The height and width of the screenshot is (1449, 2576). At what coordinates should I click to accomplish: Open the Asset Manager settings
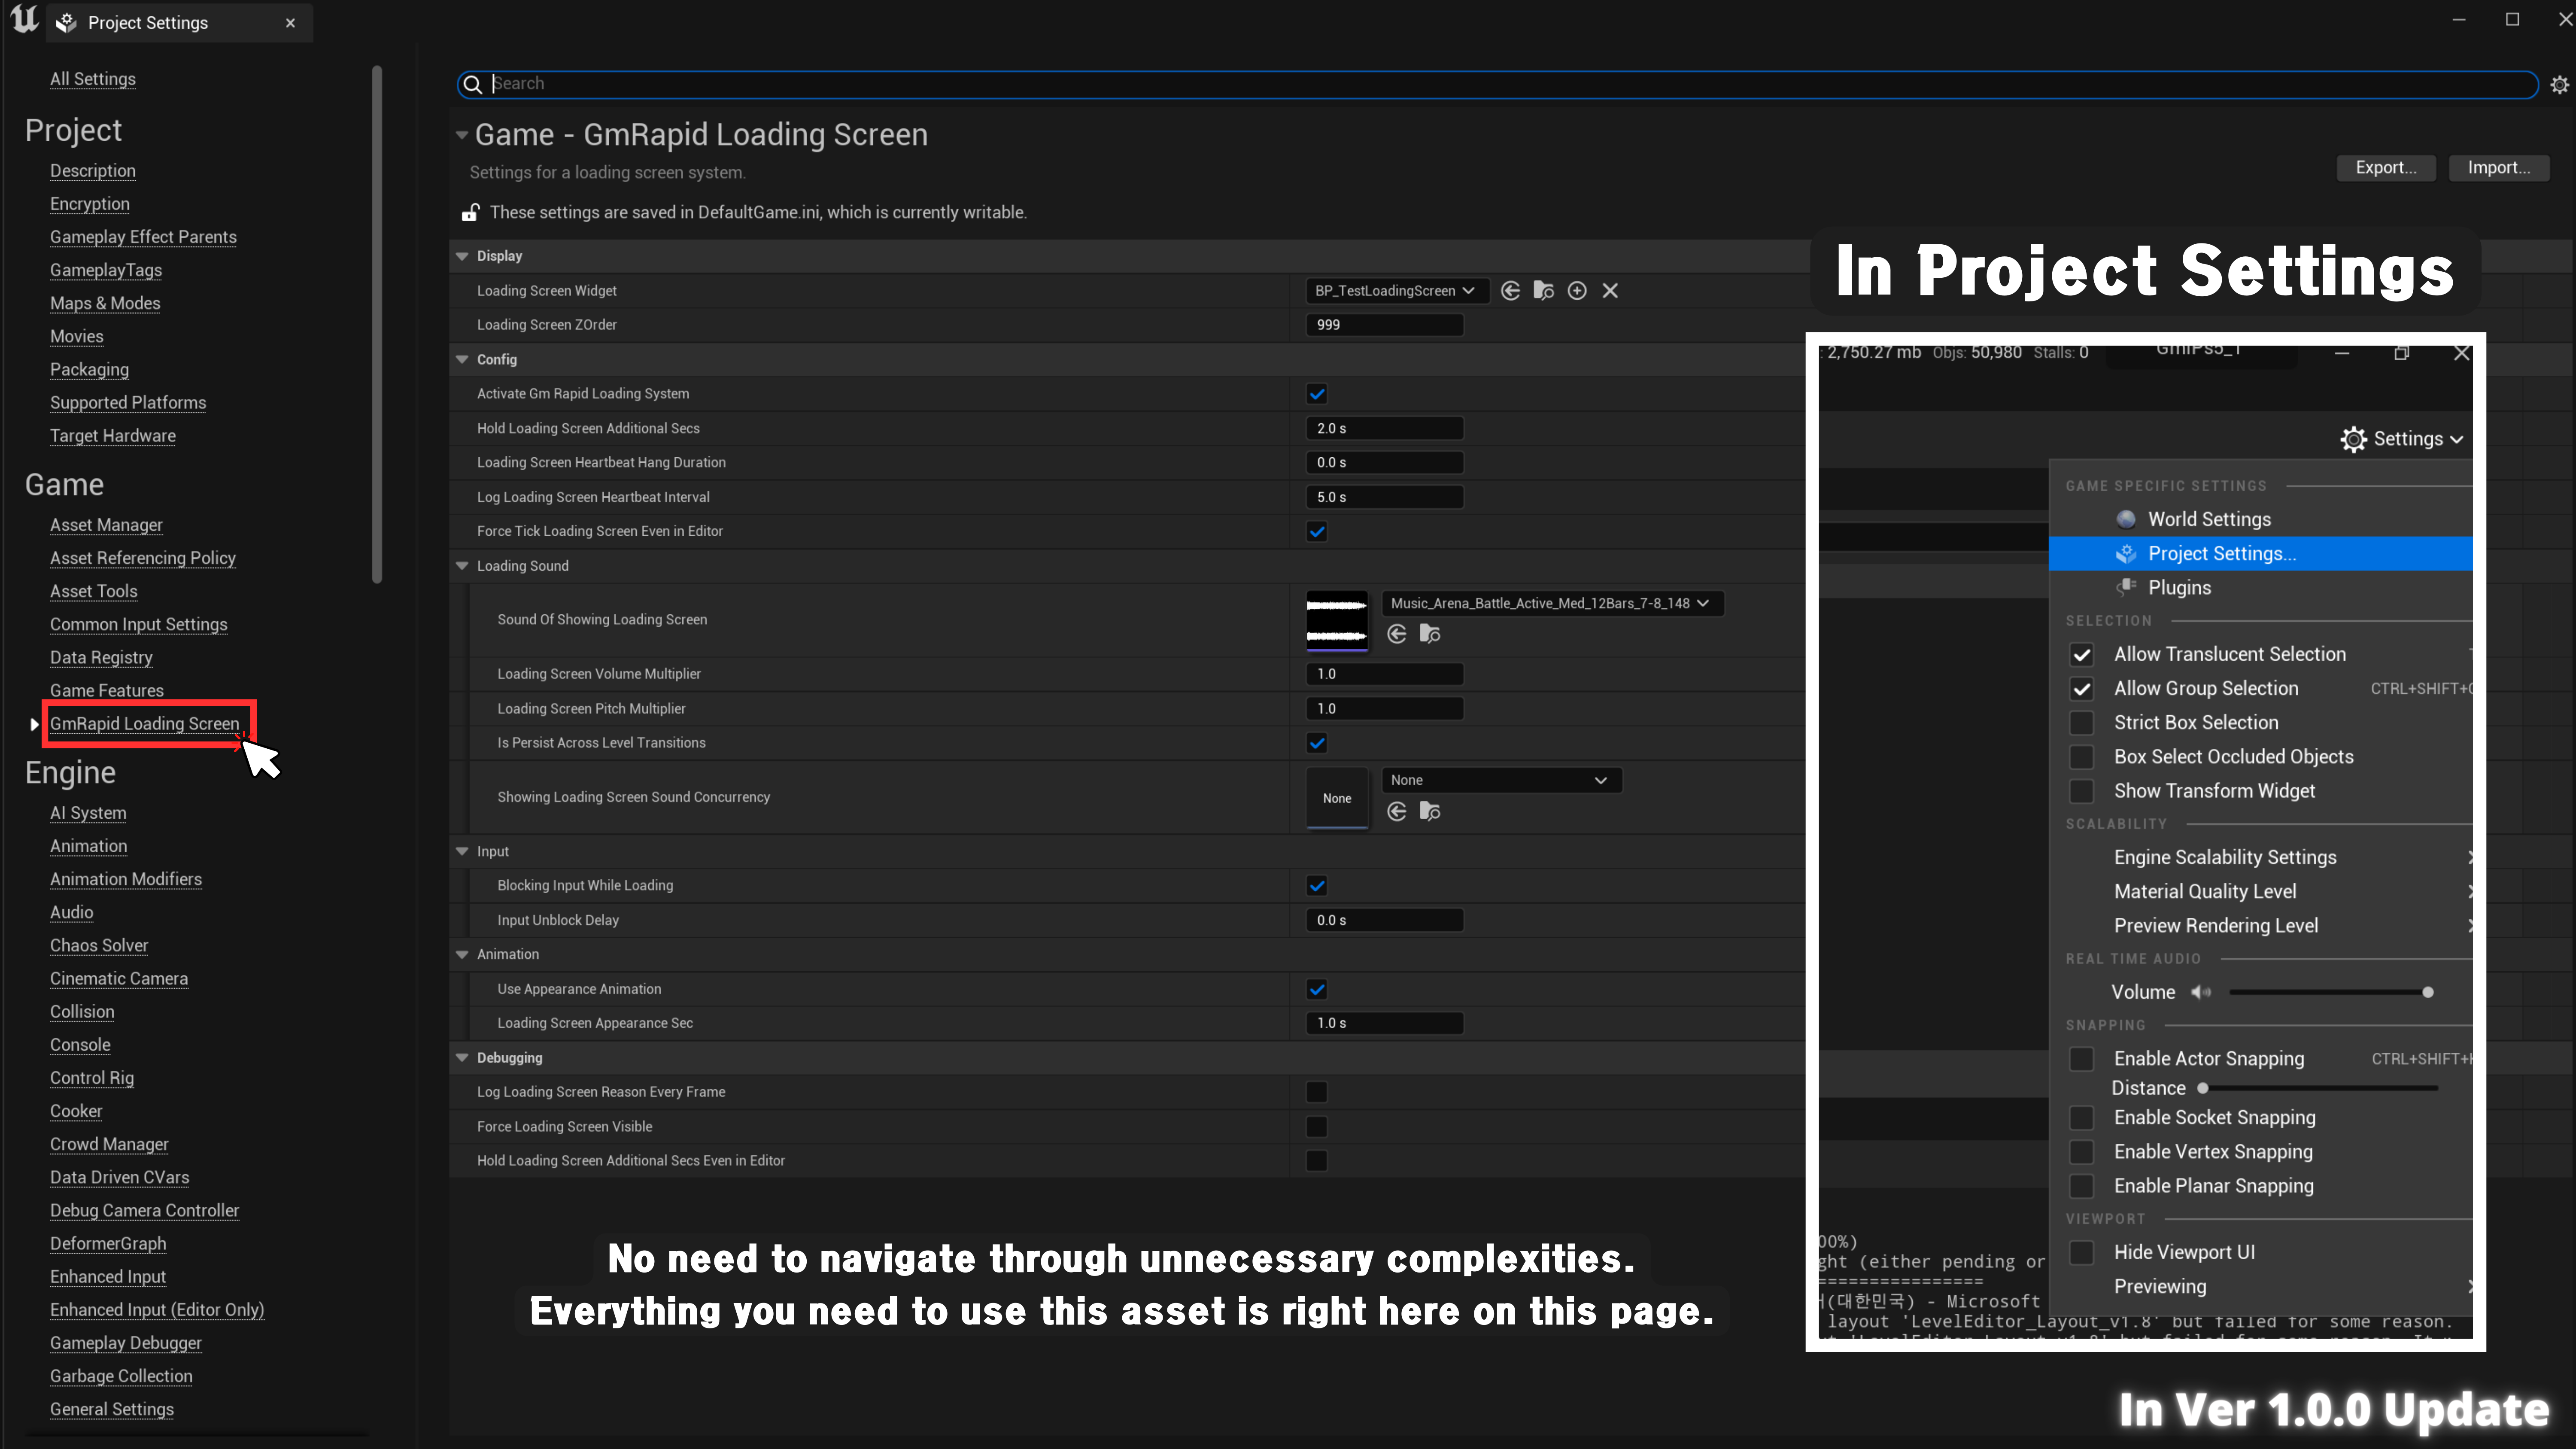coord(106,525)
